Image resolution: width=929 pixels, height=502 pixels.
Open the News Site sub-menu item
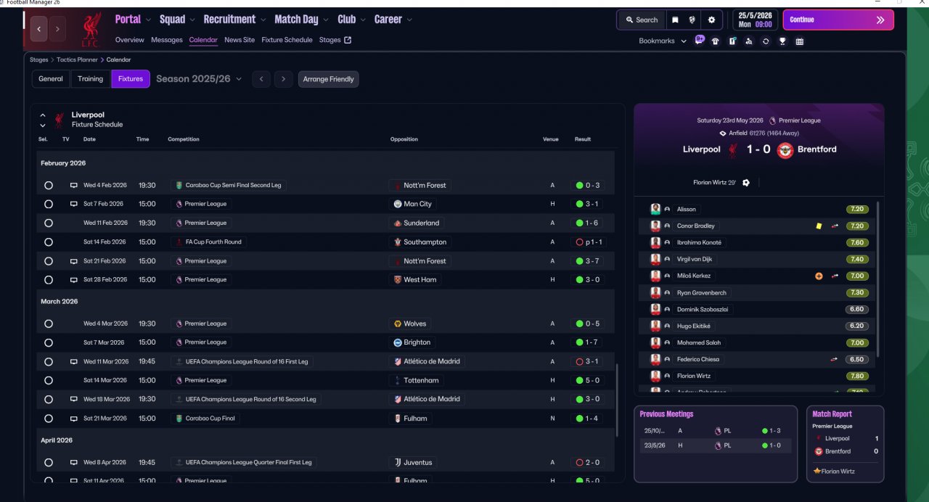[240, 40]
